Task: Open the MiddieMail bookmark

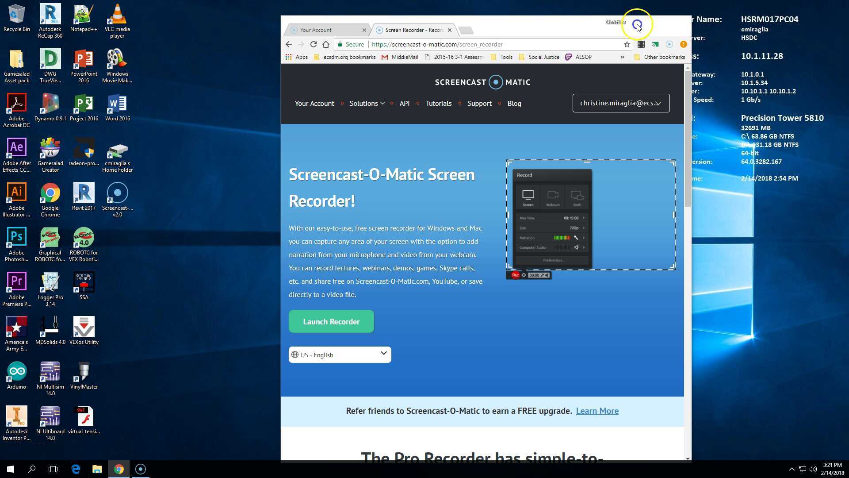Action: pos(400,57)
